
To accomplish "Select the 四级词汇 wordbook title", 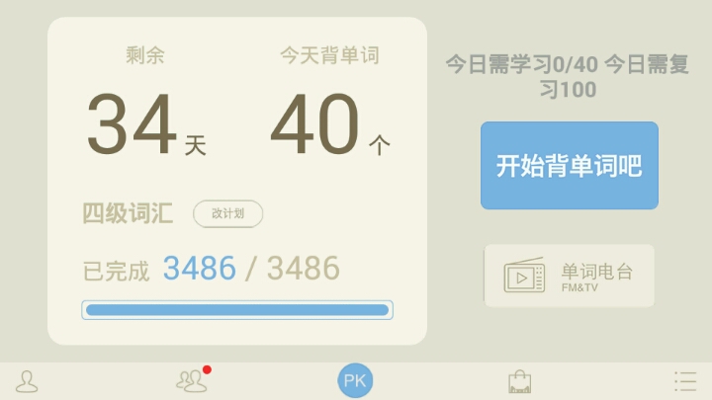I will click(x=128, y=213).
